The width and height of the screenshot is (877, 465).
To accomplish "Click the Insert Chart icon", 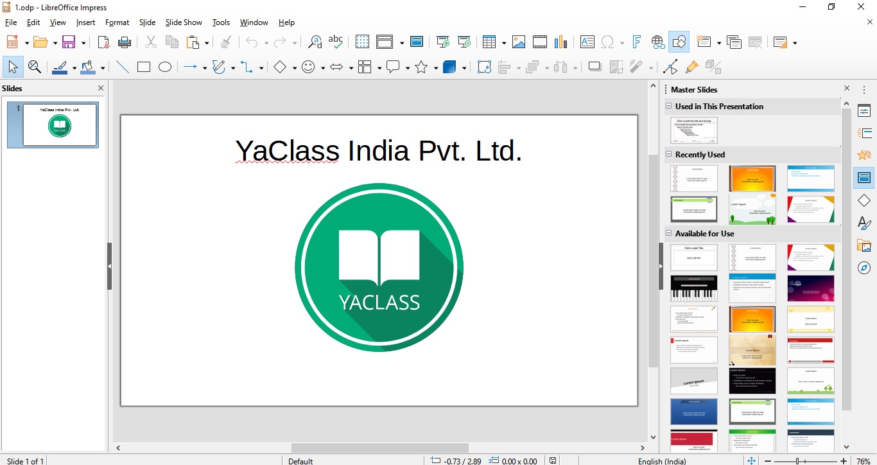I will [561, 42].
